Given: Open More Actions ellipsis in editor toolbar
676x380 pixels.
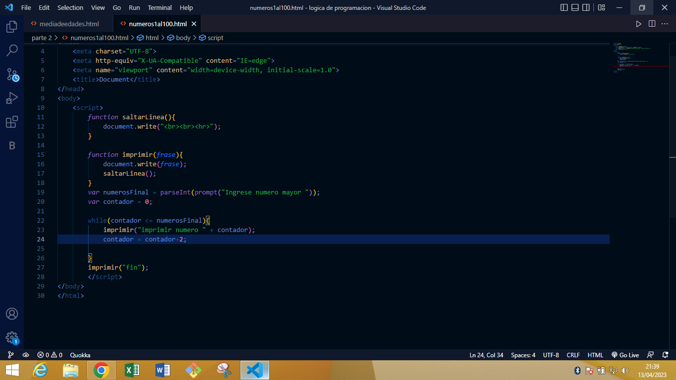Looking at the screenshot, I should pyautogui.click(x=665, y=24).
